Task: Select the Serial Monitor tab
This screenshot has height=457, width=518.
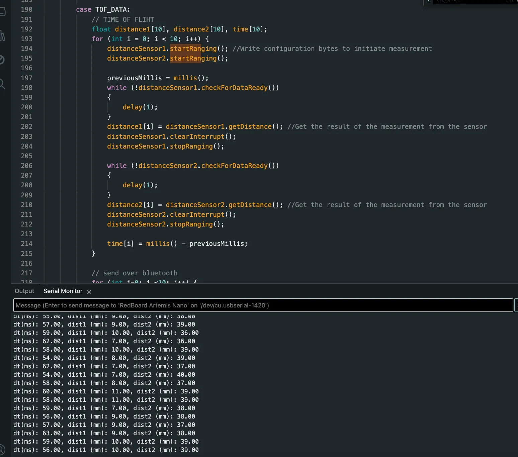Action: (63, 291)
